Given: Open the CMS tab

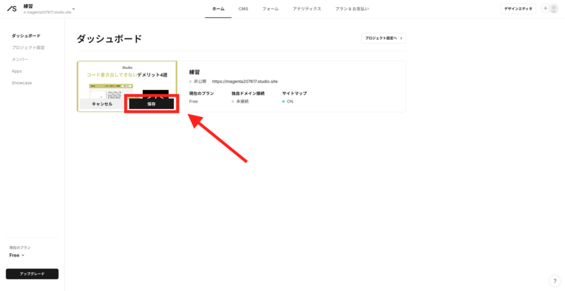Looking at the screenshot, I should [x=243, y=9].
